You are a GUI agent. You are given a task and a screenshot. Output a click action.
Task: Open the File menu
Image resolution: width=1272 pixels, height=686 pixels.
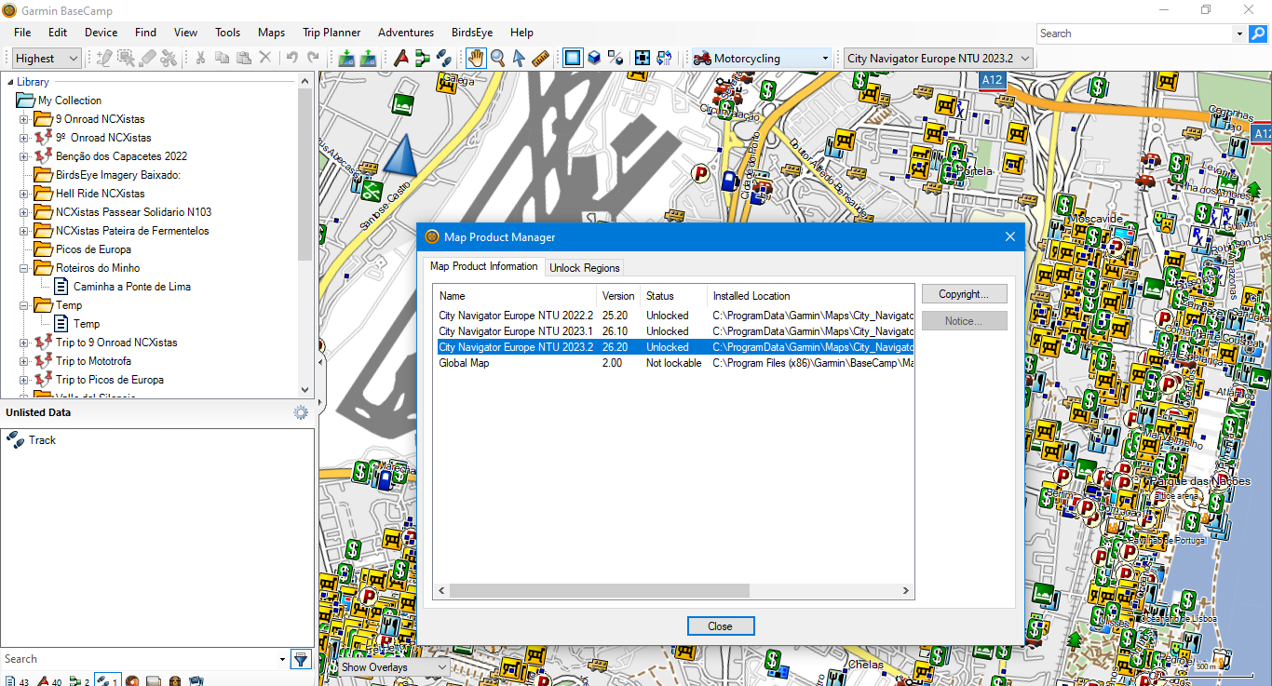click(22, 33)
